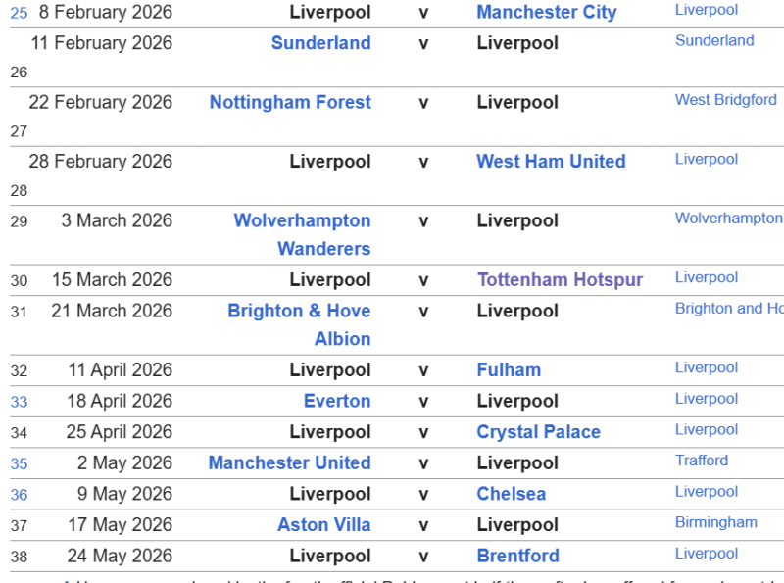The image size is (784, 583).
Task: Click the matchweek 25 number link
Action: coord(19,14)
